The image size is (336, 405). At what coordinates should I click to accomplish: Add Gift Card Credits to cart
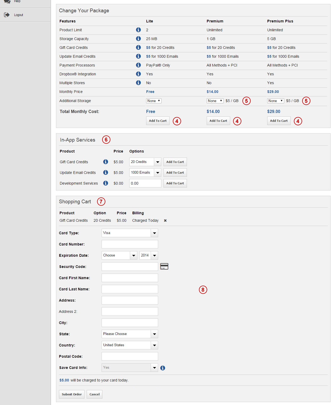pyautogui.click(x=175, y=162)
